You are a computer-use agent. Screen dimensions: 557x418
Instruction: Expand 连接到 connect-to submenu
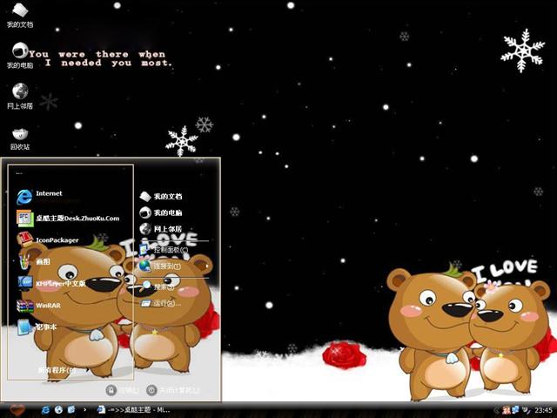click(x=173, y=266)
